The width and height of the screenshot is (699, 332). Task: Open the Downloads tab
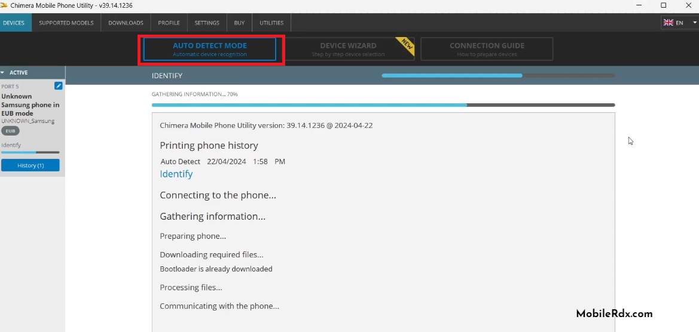coord(126,23)
